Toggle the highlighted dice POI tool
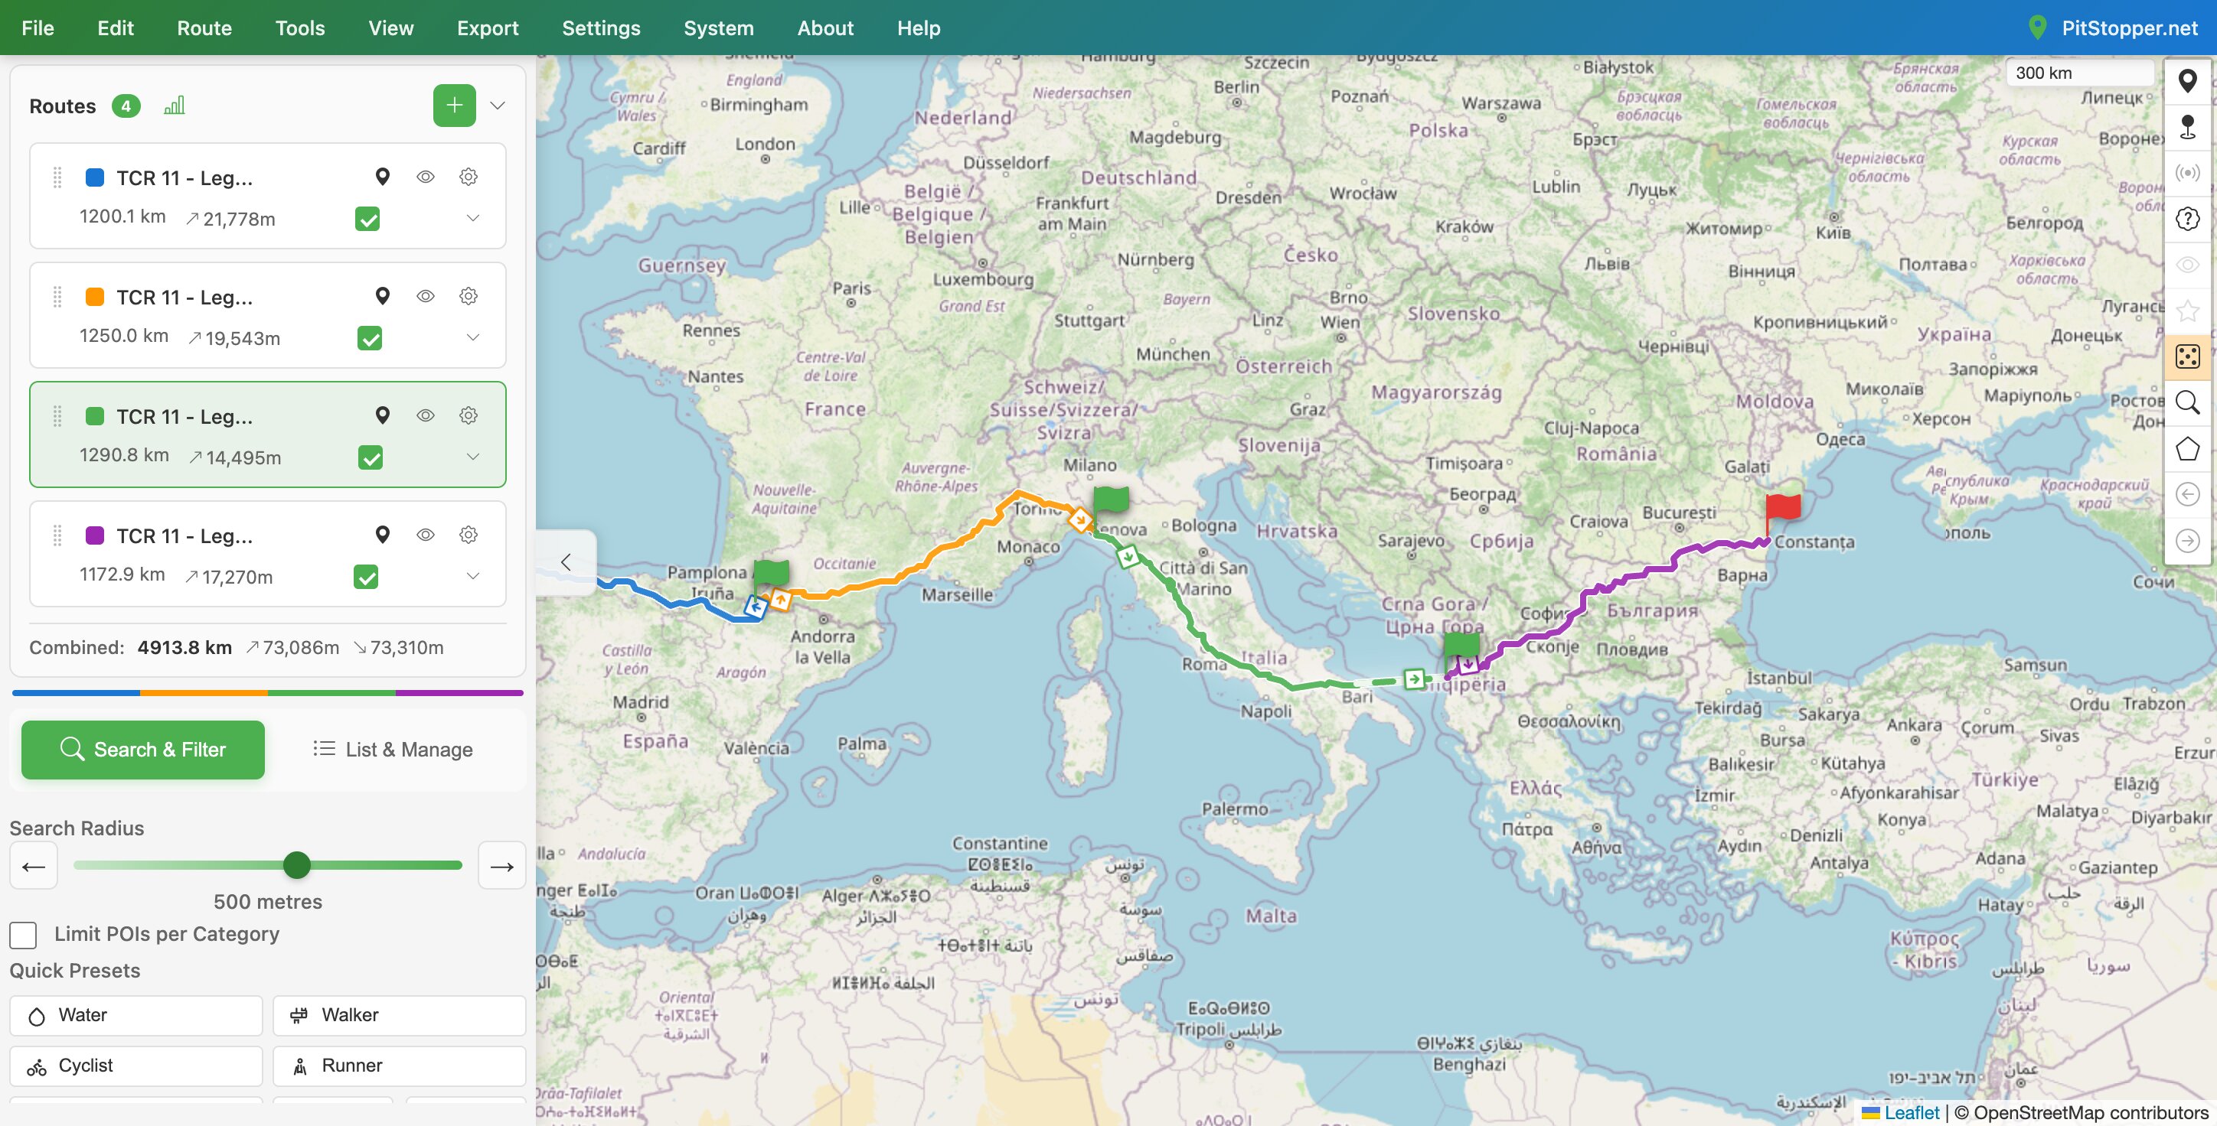2217x1126 pixels. (2187, 356)
